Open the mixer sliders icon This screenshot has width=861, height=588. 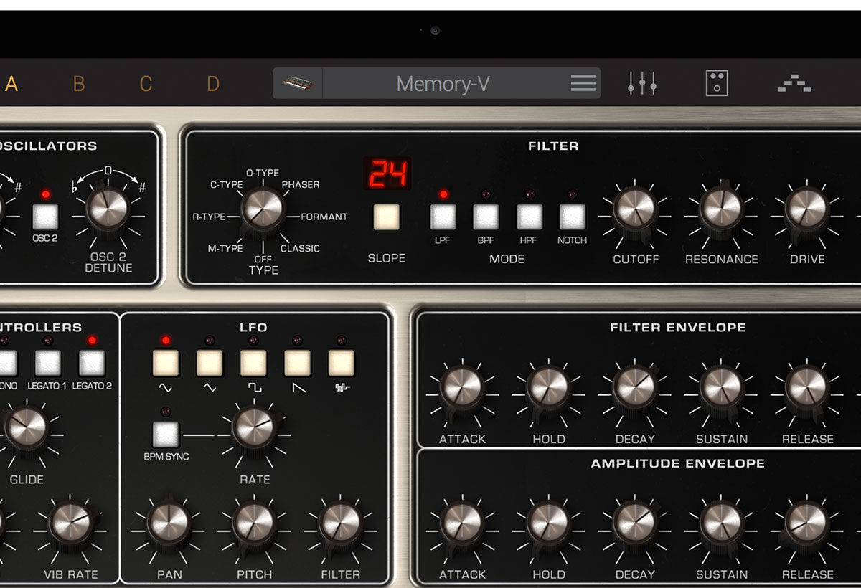tap(641, 84)
